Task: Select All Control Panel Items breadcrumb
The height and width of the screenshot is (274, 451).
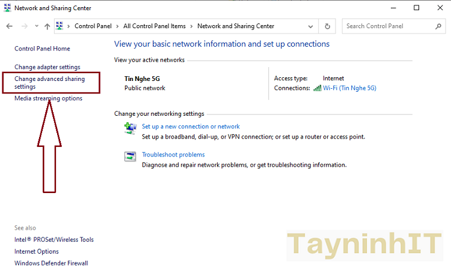Action: click(x=155, y=26)
